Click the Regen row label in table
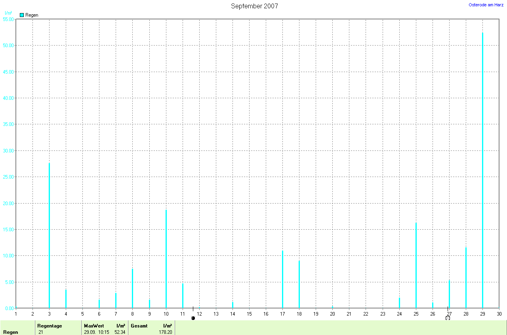The width and height of the screenshot is (507, 335). click(x=10, y=332)
